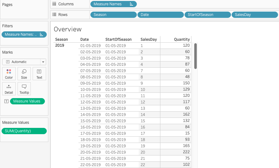Select the Season pill on Rows shelf

[x=113, y=15]
